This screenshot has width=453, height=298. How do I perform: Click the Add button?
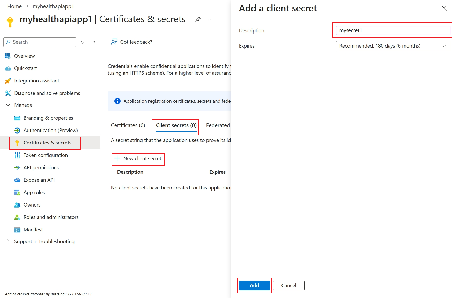(254, 285)
